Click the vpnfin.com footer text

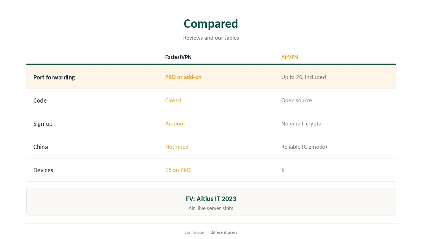[x=195, y=232]
